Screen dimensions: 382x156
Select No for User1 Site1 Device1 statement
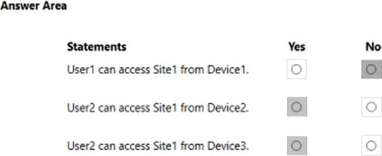pyautogui.click(x=371, y=69)
